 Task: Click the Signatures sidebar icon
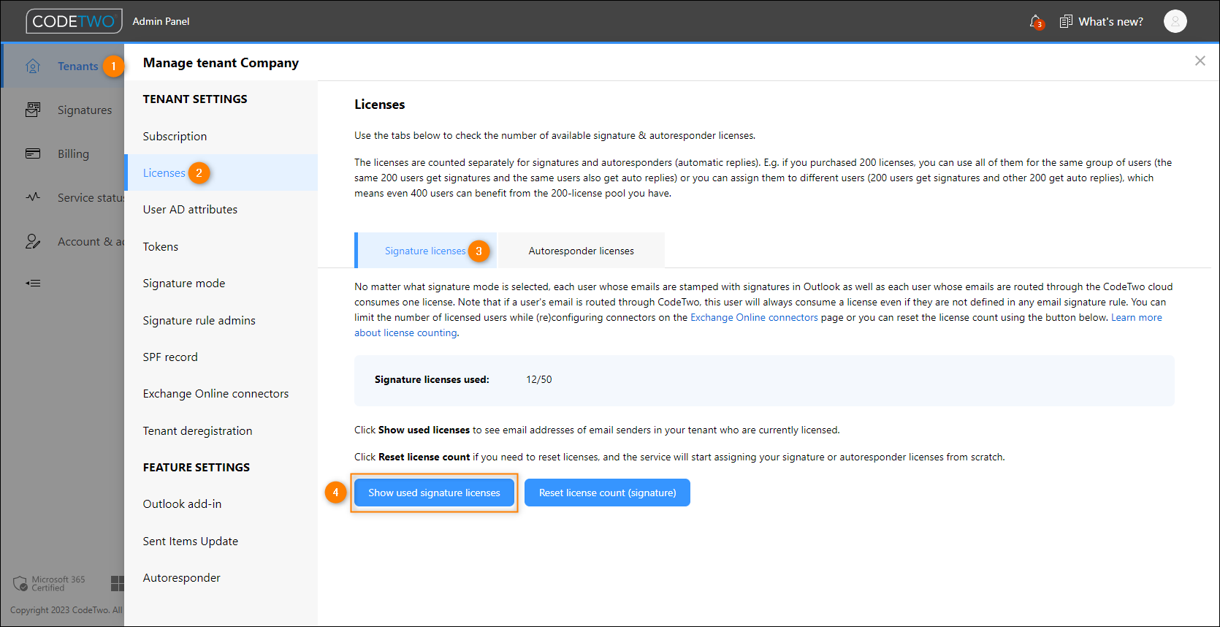point(33,110)
